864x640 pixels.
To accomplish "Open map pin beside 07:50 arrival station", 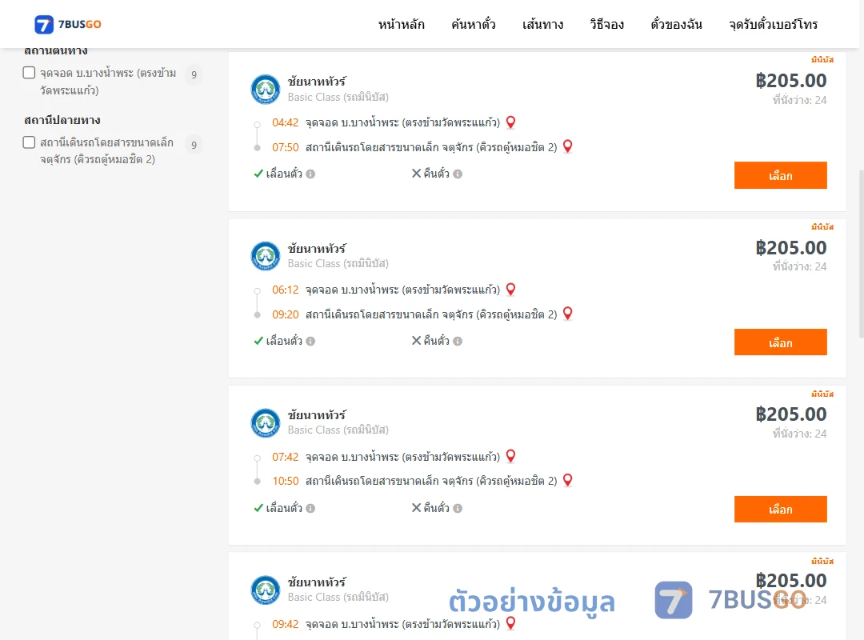I will coord(567,146).
